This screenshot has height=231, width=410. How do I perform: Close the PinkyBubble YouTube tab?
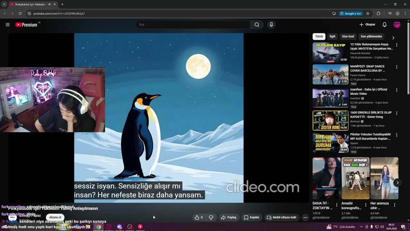(x=55, y=4)
